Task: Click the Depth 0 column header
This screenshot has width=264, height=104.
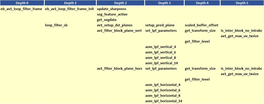Action: click(x=22, y=3)
